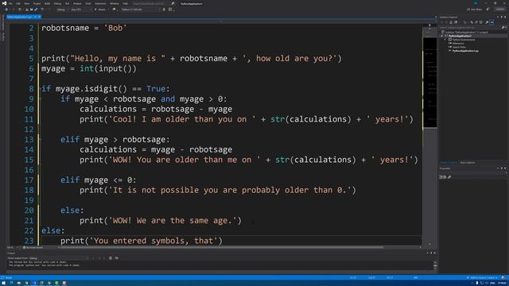Click the notifications icon in status bar
The width and height of the screenshot is (509, 286).
point(503,278)
